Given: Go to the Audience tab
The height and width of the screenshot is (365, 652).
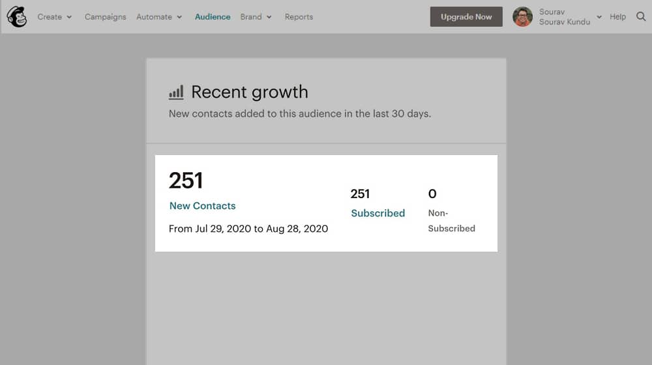Looking at the screenshot, I should coord(213,17).
